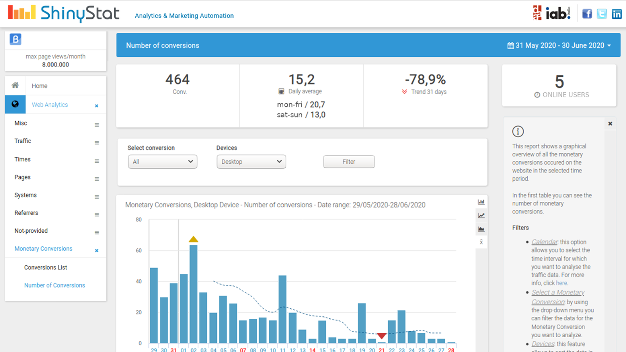Dismiss the info panel on the right
626x352 pixels.
pyautogui.click(x=610, y=123)
